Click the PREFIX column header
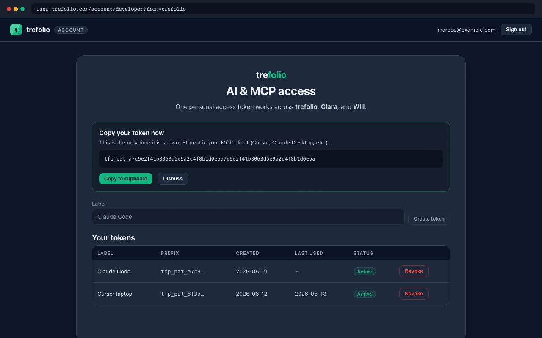The width and height of the screenshot is (542, 338). [170, 253]
